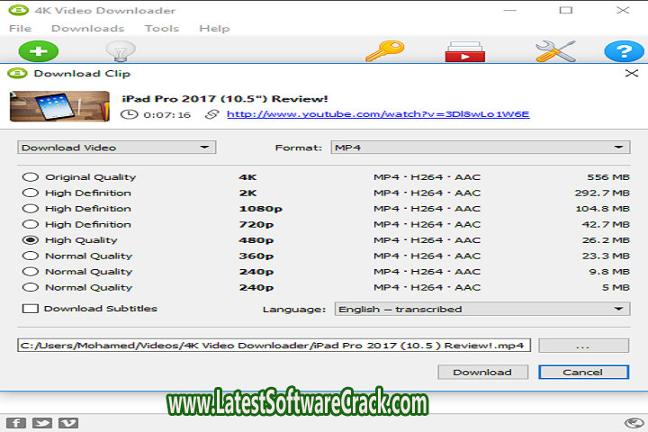648x432 pixels.
Task: Click the Facebook icon in status bar
Action: [15, 423]
